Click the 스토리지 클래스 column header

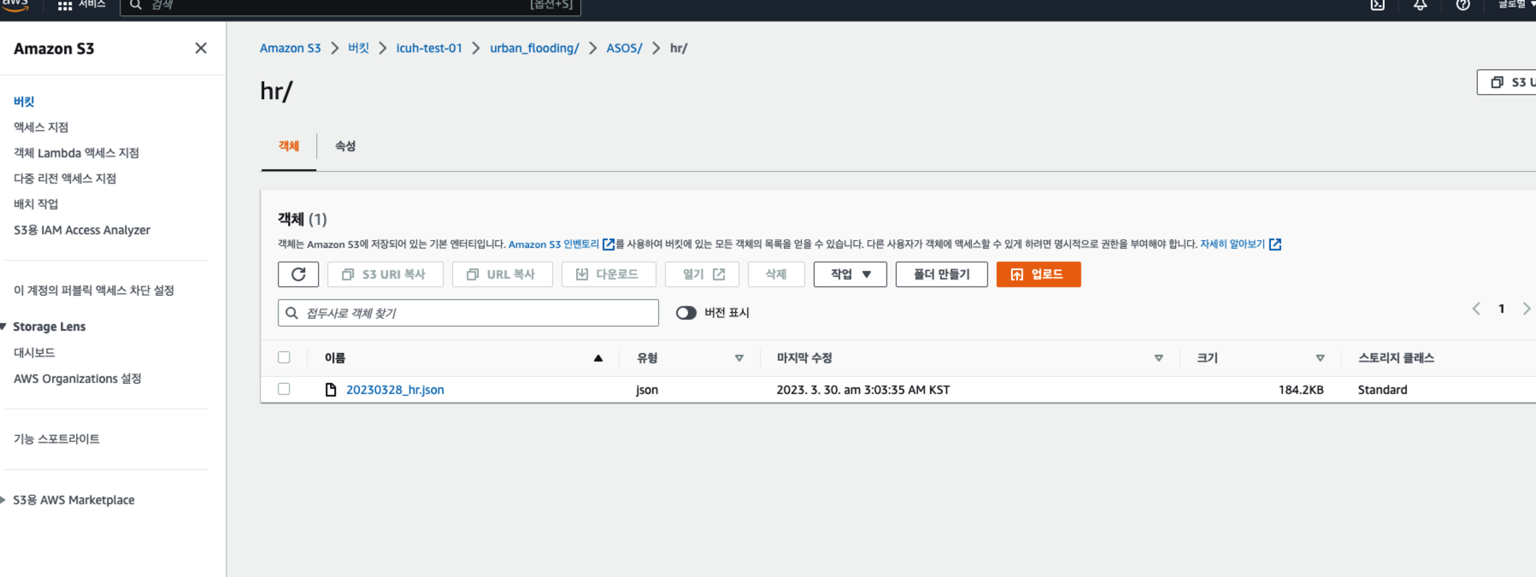pos(1397,358)
